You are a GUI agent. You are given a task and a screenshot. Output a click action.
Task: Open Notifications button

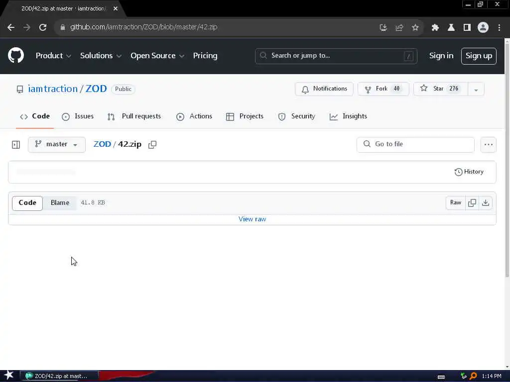coord(324,89)
